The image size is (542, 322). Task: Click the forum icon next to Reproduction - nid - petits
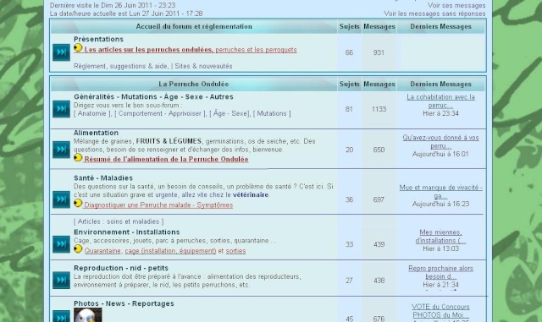coord(61,281)
